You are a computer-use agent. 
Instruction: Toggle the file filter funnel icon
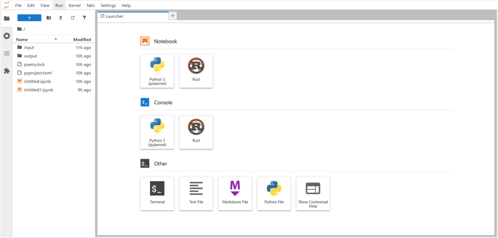click(84, 18)
